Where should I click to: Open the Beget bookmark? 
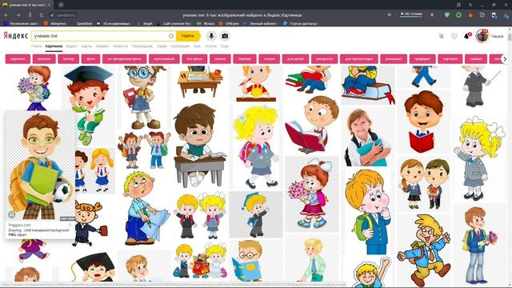pos(145,23)
